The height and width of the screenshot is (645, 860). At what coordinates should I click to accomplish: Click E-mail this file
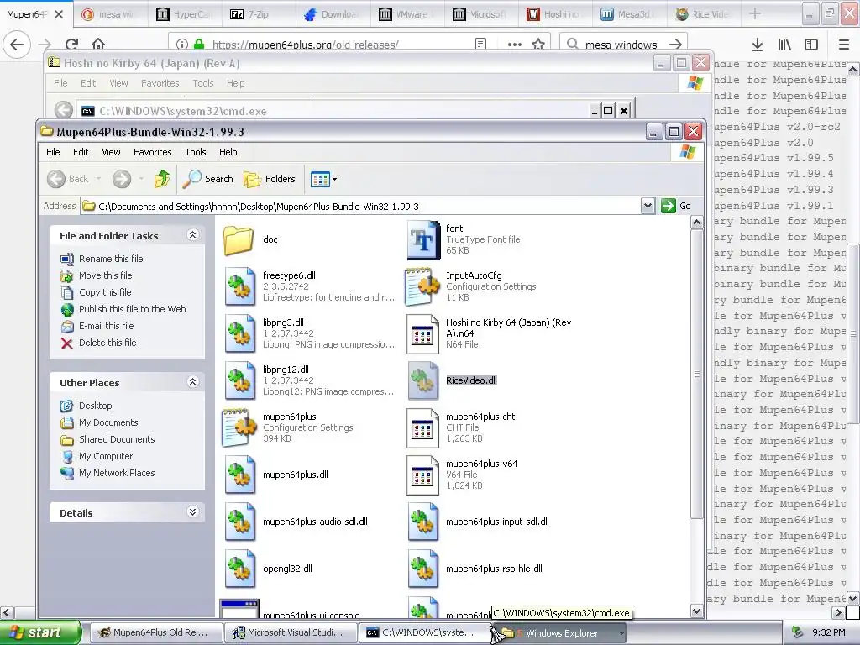[x=107, y=326]
